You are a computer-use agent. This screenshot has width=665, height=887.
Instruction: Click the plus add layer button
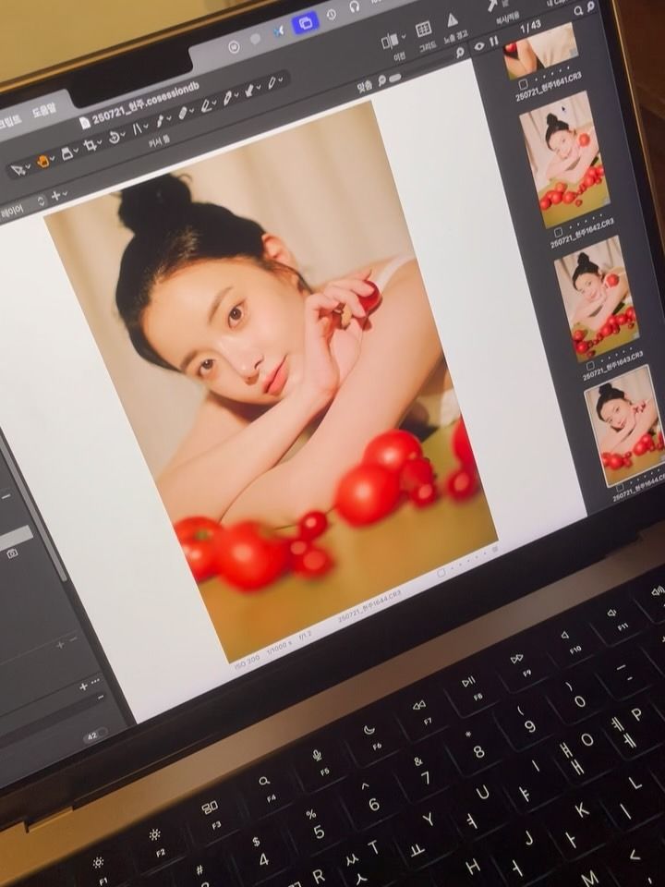[55, 196]
